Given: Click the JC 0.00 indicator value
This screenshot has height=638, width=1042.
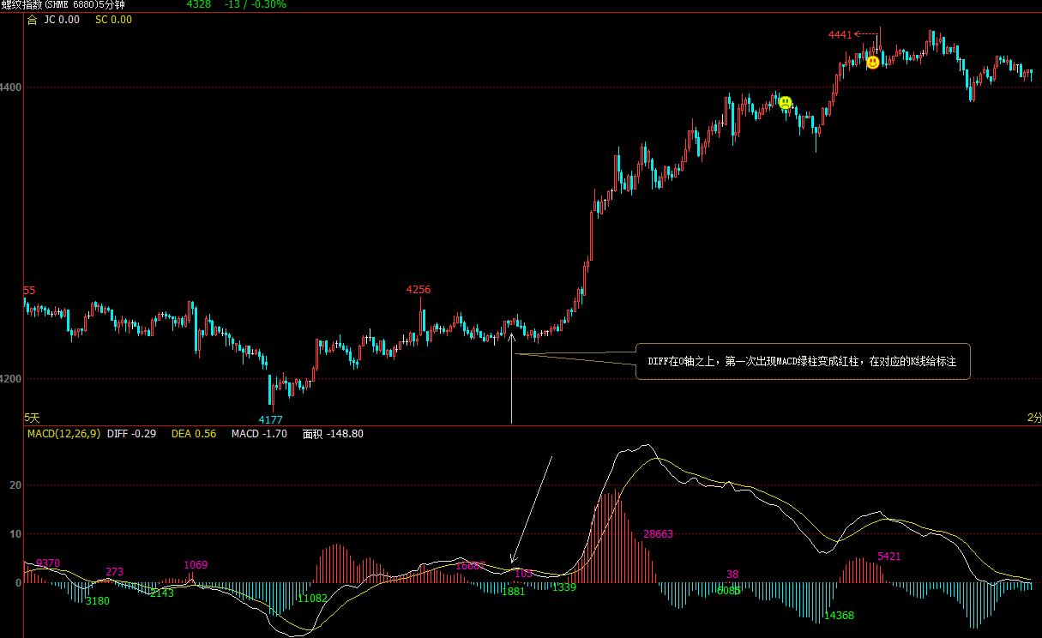Looking at the screenshot, I should click(62, 20).
